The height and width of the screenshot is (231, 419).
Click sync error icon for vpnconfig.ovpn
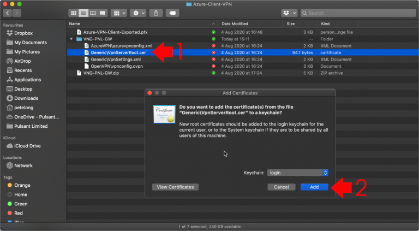click(213, 66)
